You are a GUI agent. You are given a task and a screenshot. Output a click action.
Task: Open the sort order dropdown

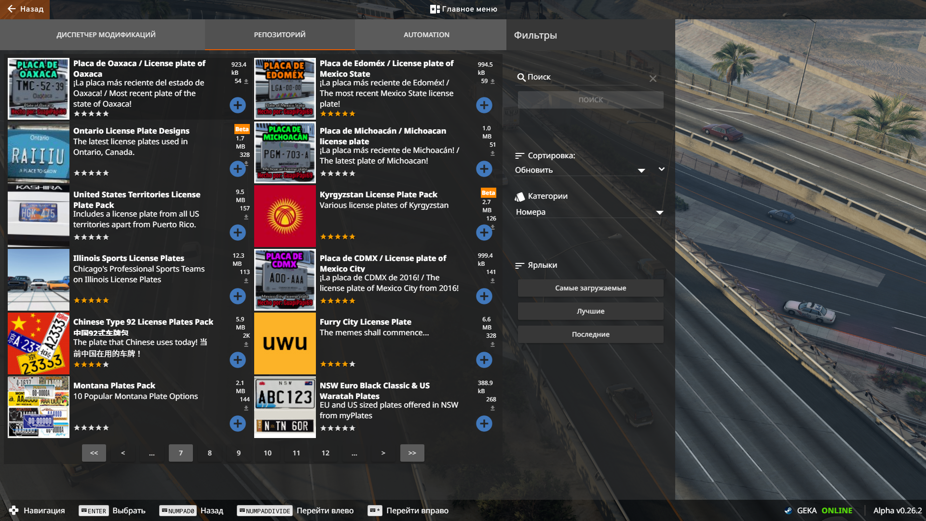tap(580, 170)
